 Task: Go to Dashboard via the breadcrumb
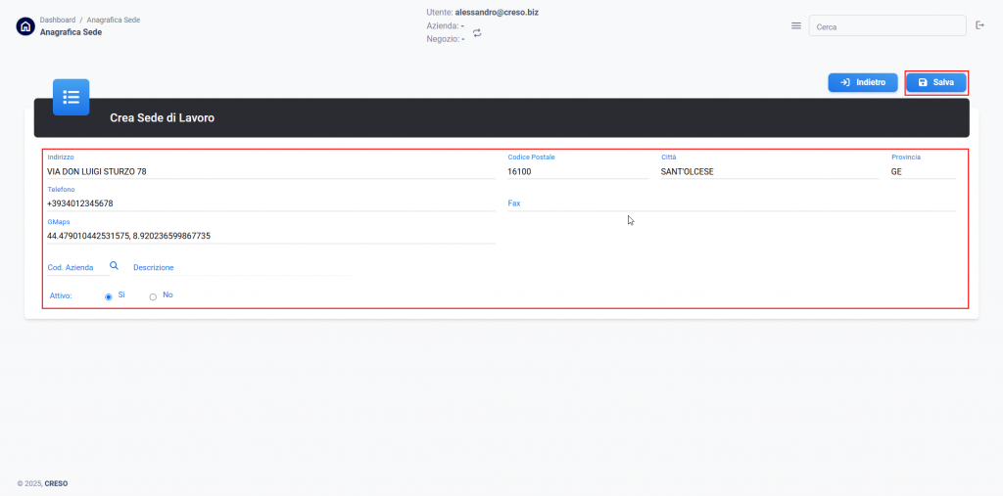pos(57,20)
